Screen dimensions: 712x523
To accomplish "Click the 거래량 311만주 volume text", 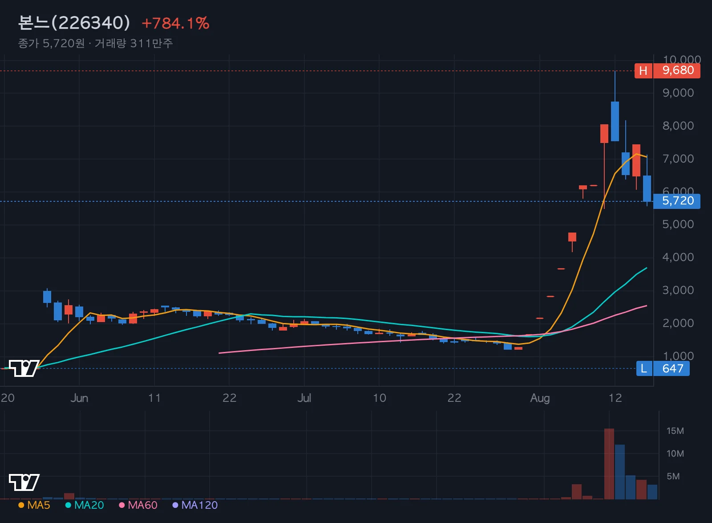I will tap(133, 43).
